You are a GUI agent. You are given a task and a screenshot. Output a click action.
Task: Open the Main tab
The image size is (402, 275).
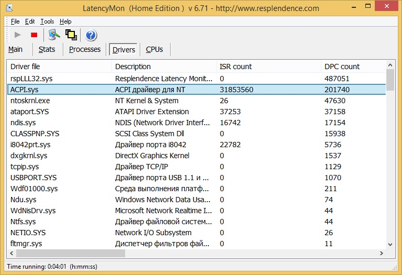pyautogui.click(x=16, y=50)
